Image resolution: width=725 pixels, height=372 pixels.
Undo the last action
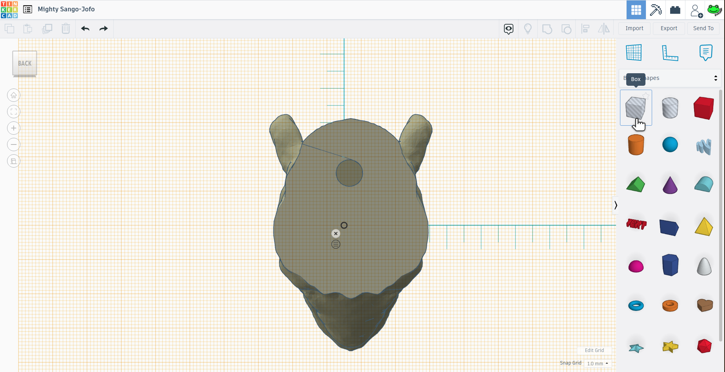(x=85, y=29)
